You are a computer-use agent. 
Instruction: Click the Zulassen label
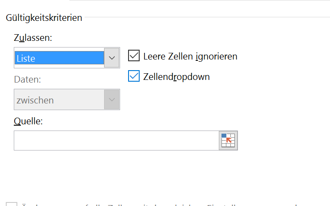33,38
